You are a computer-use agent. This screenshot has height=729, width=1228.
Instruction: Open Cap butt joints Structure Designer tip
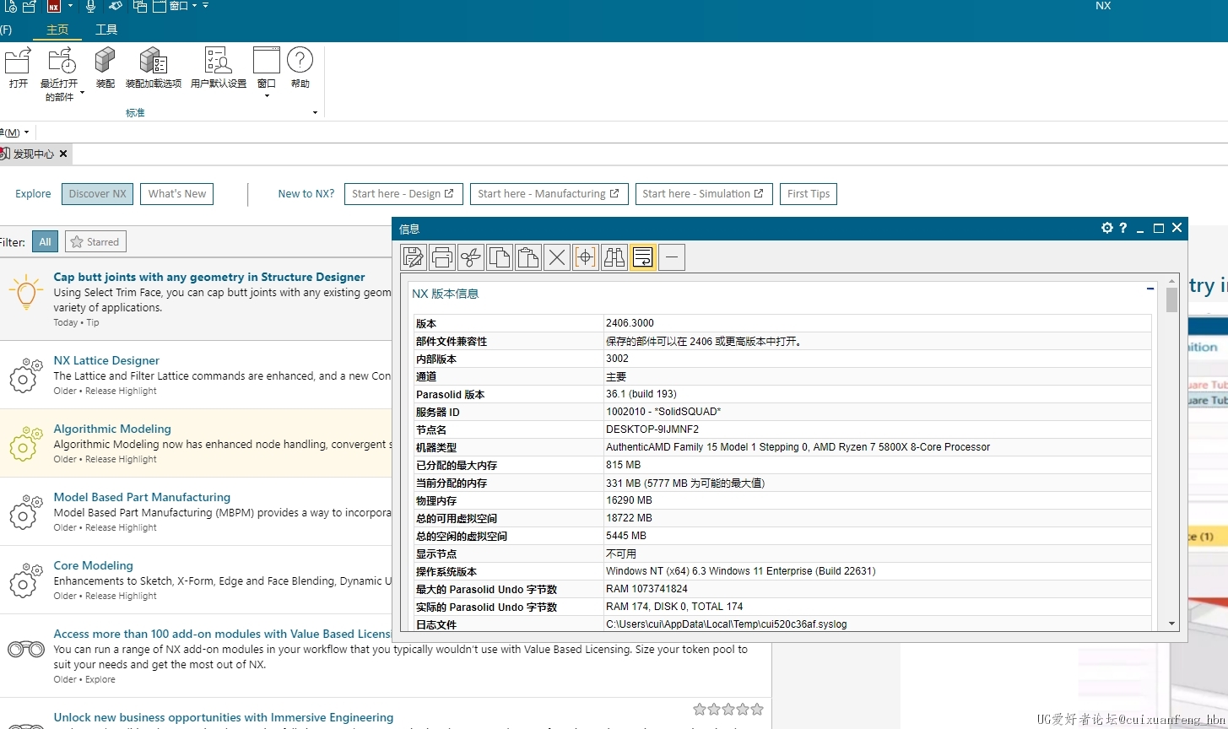tap(209, 277)
